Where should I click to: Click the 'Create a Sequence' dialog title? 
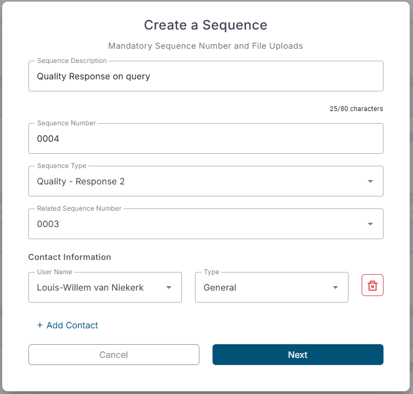(205, 25)
